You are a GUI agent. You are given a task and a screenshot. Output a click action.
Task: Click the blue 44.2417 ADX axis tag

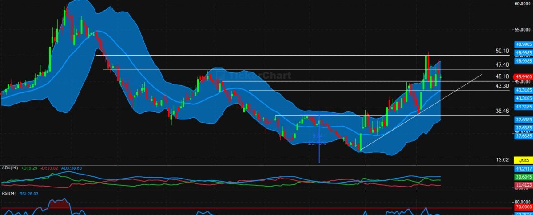point(523,169)
